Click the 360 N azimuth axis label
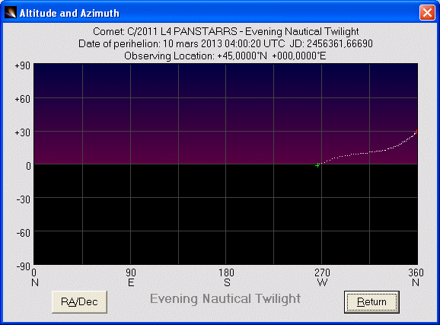 tap(416, 277)
